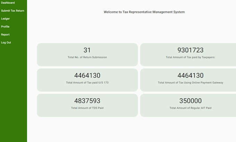The height and width of the screenshot is (142, 236).
Task: Click 4464130 value above Online Payment Gateway label
Action: click(x=191, y=76)
